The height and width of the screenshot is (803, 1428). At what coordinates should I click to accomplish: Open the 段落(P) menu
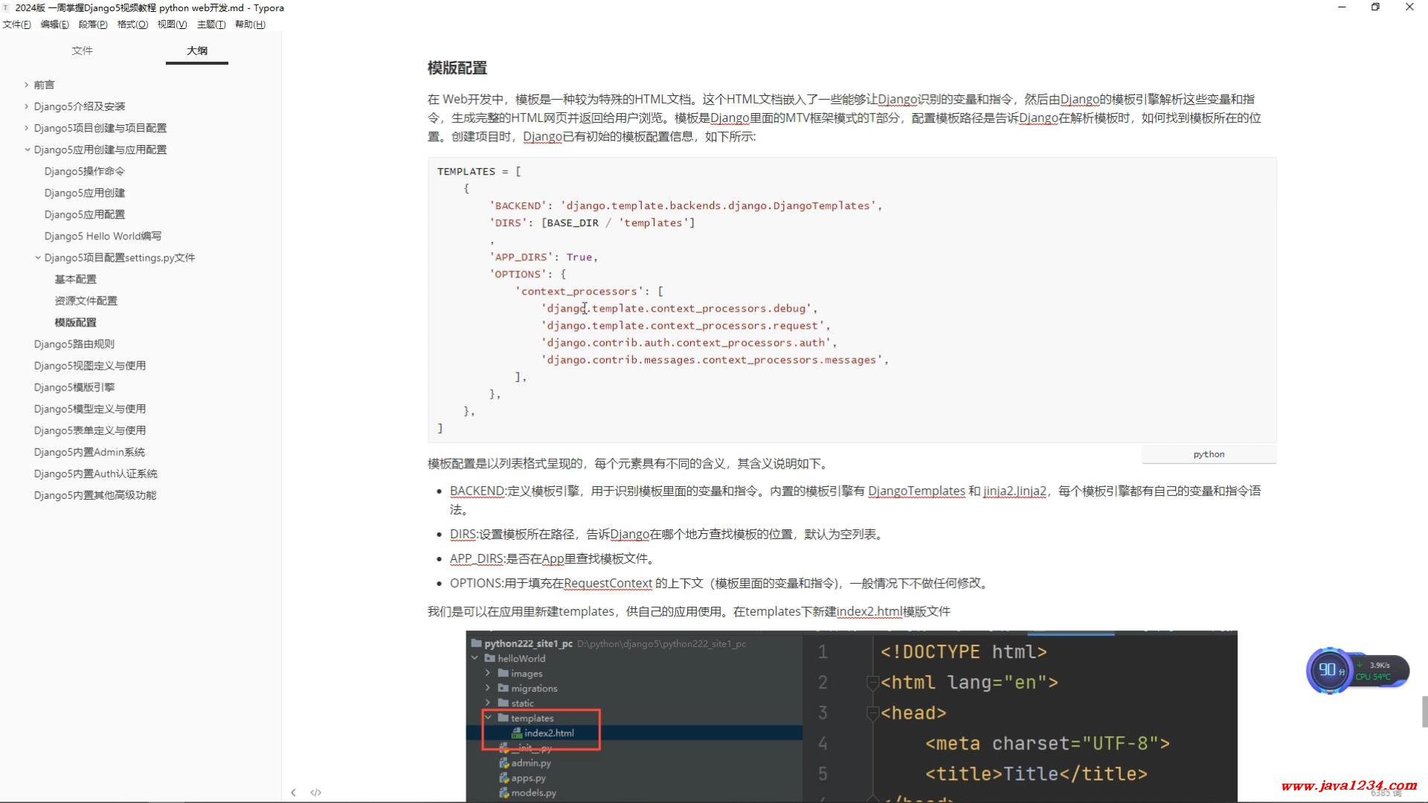pos(93,25)
